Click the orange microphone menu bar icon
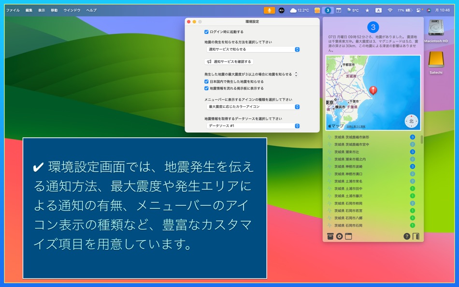This screenshot has width=459, height=287. tap(269, 10)
